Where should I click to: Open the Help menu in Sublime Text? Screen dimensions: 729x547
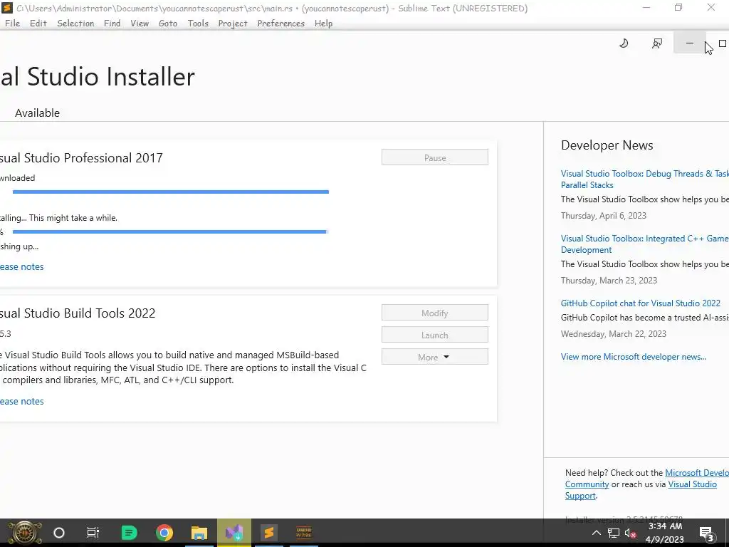coord(324,24)
